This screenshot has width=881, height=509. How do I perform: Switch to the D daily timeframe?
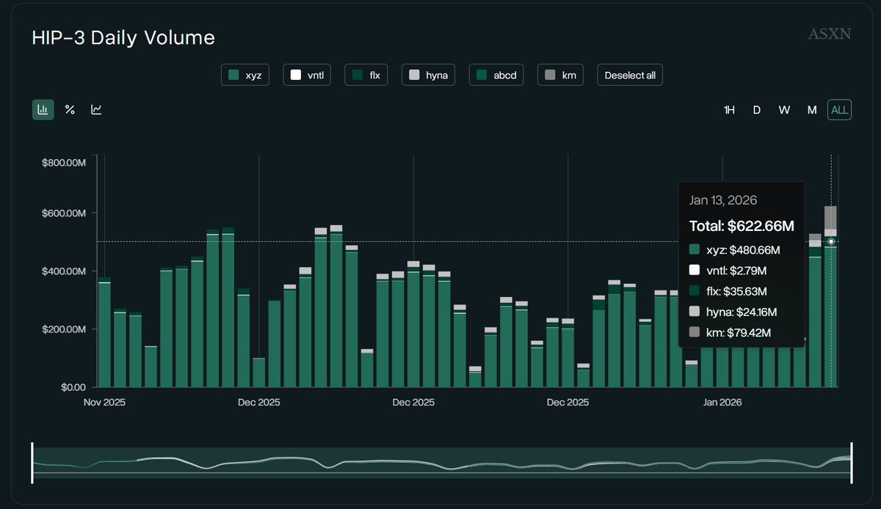757,109
